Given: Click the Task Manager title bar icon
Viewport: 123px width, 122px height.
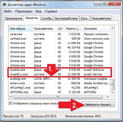Looking at the screenshot, I should click(4, 5).
